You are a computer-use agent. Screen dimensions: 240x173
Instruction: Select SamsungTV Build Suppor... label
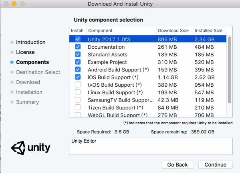tap(121, 100)
